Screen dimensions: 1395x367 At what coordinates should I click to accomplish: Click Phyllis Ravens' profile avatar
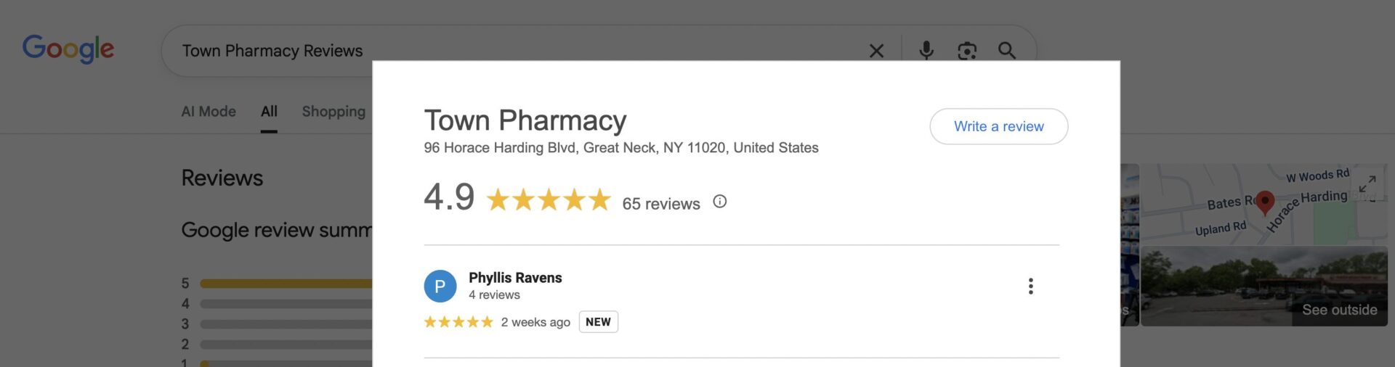tap(440, 286)
